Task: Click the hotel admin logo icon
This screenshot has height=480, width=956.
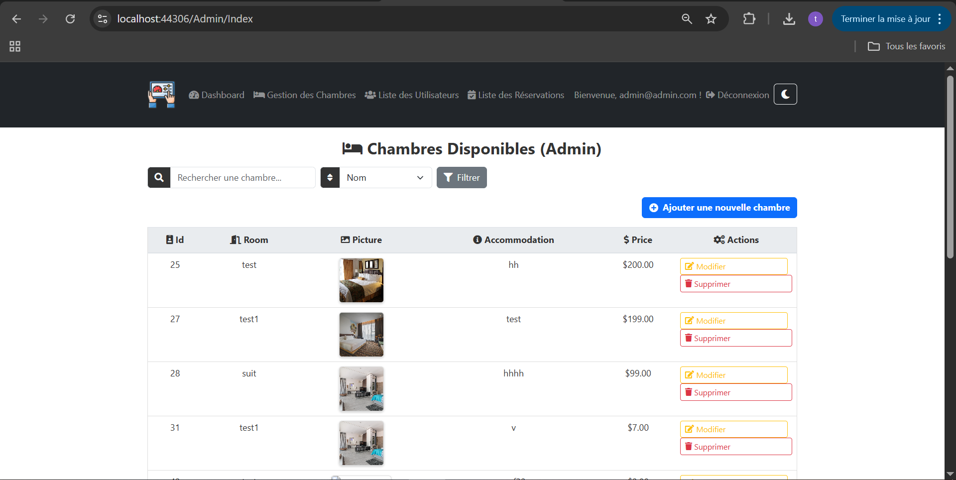Action: click(161, 95)
